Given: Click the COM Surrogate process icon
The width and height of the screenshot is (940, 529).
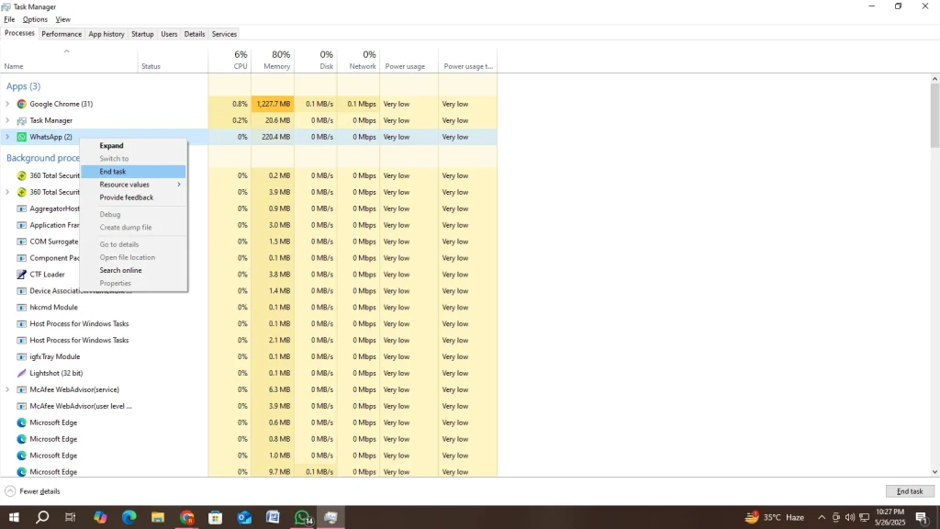Looking at the screenshot, I should coord(22,242).
